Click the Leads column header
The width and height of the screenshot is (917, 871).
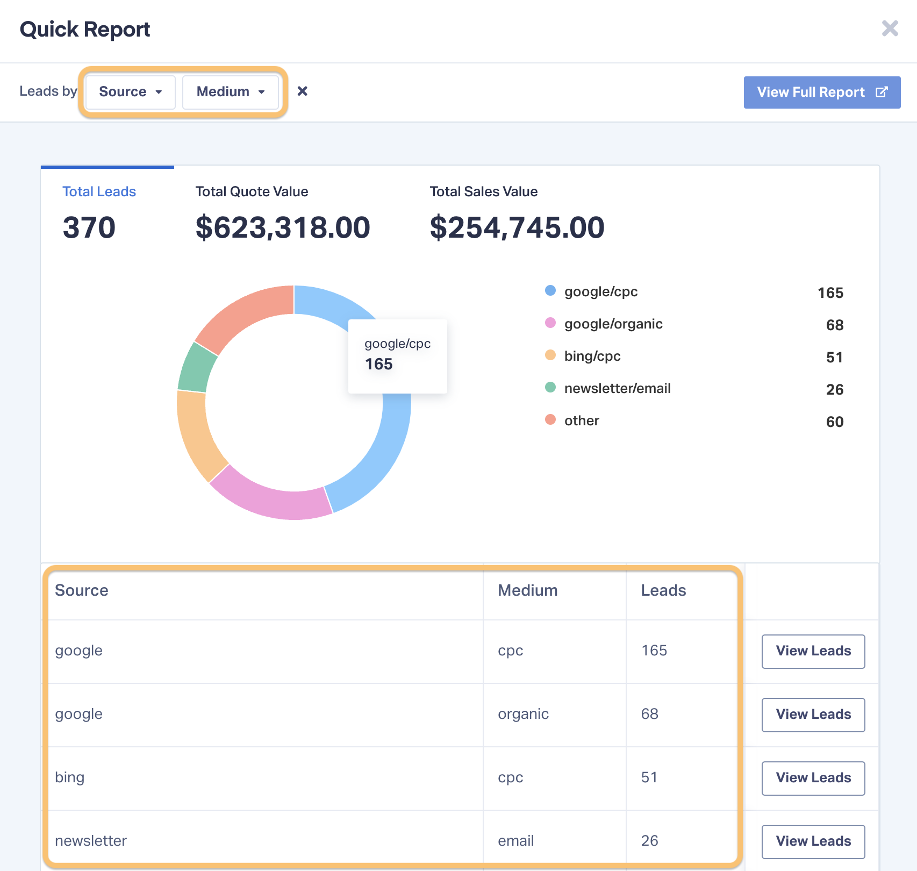tap(663, 590)
